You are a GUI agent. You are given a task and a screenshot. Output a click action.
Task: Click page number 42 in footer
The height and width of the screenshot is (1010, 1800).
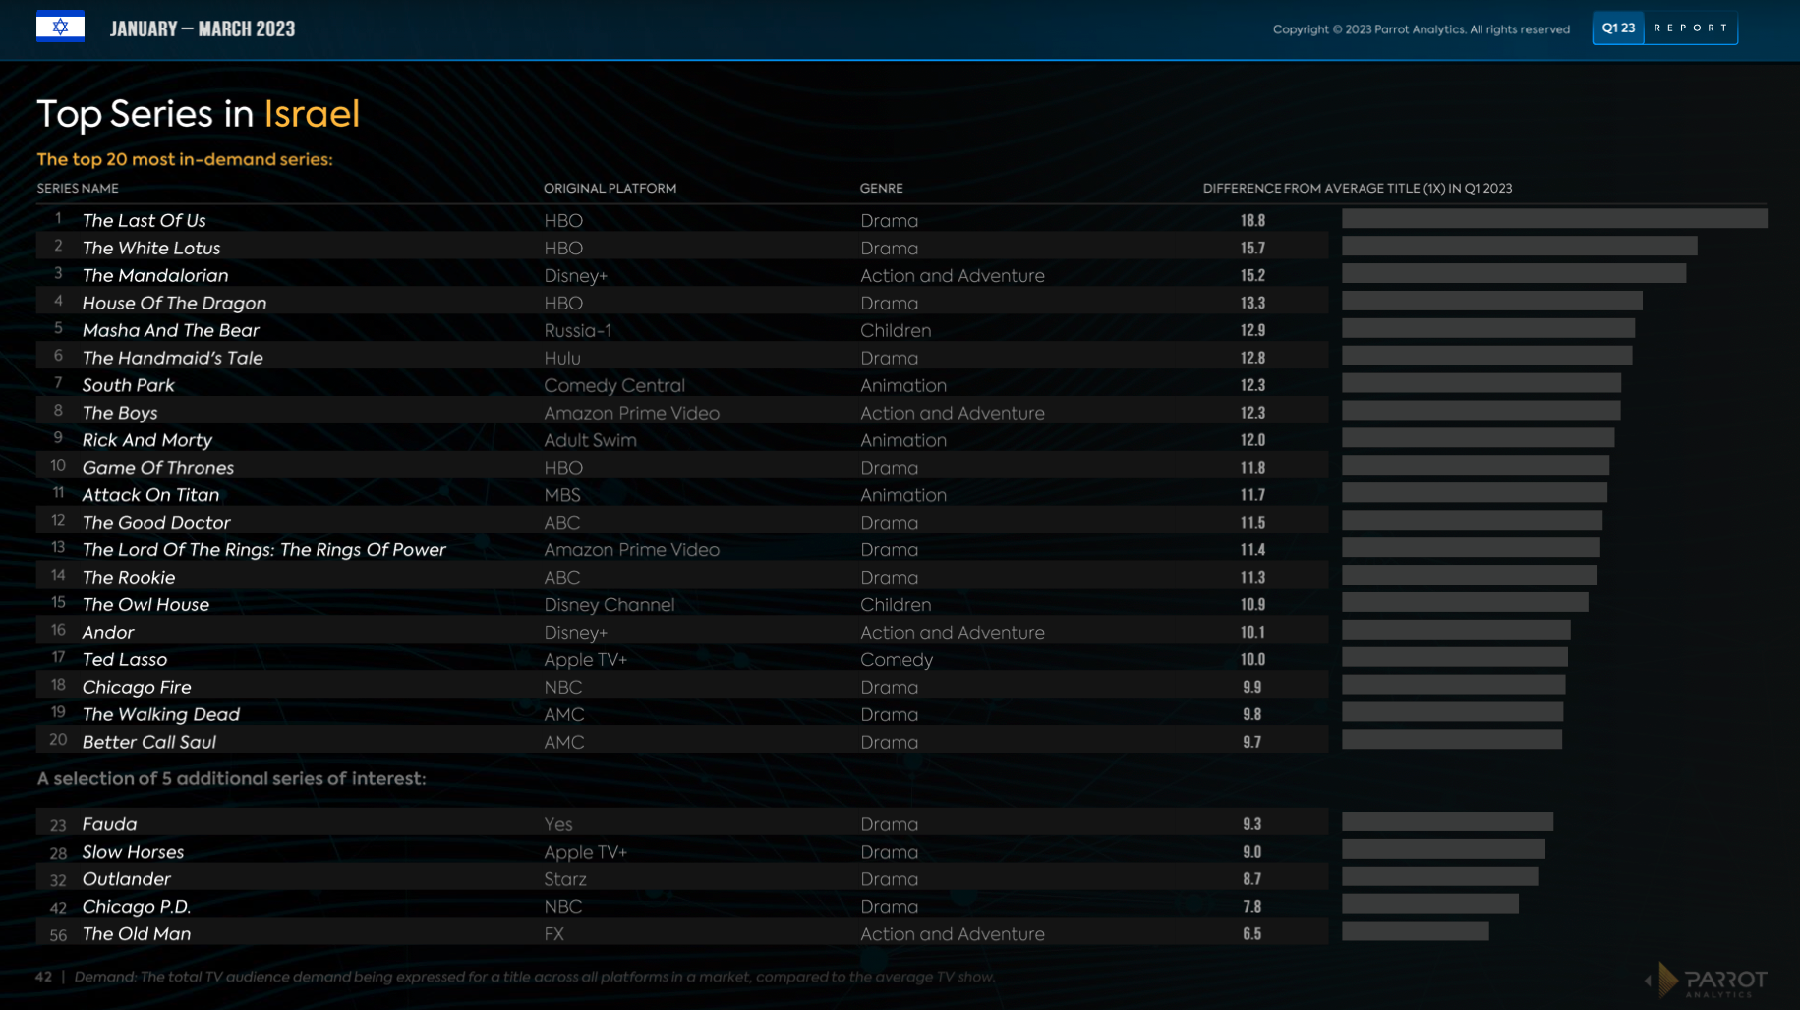coord(43,977)
